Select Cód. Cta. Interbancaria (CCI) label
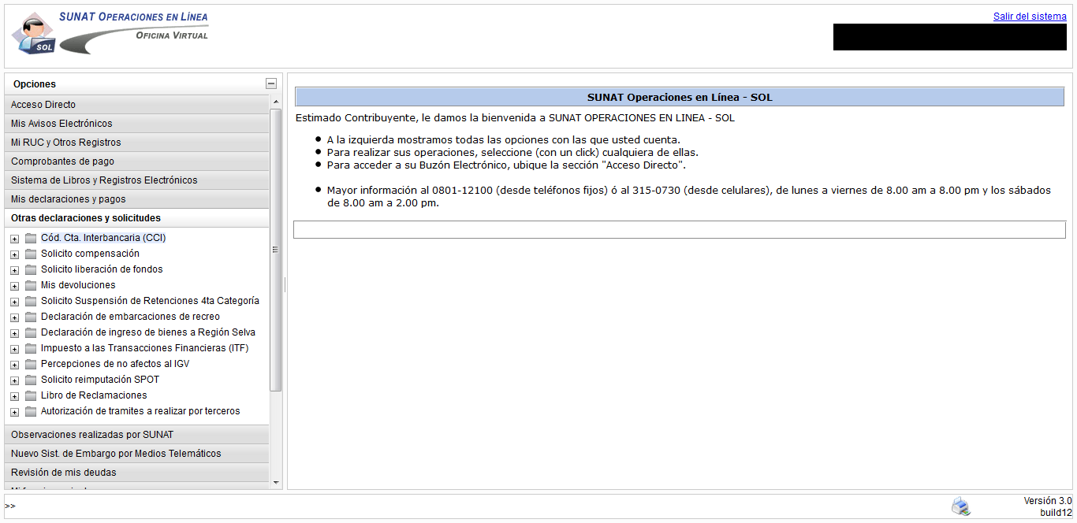 tap(103, 238)
